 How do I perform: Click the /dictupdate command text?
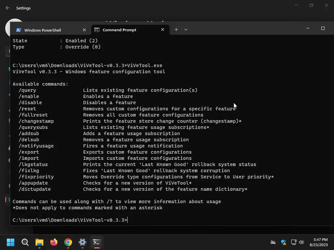(35, 189)
